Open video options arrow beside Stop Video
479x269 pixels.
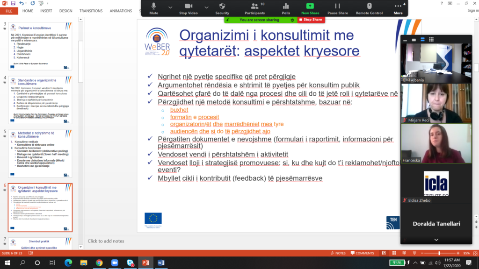pyautogui.click(x=206, y=7)
